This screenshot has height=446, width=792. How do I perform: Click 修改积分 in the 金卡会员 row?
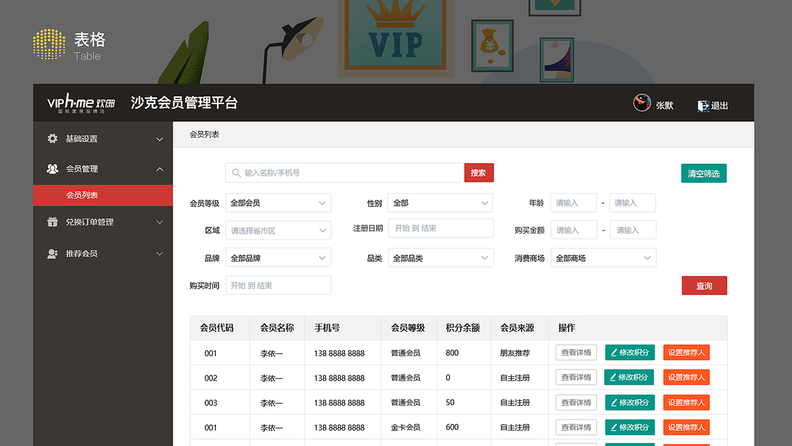pyautogui.click(x=630, y=427)
